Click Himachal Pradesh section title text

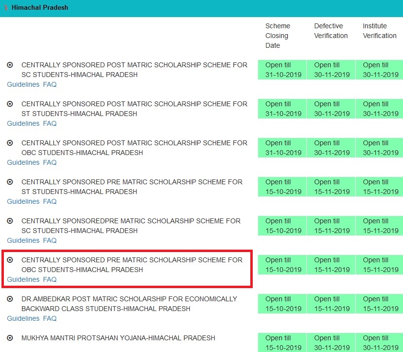[40, 8]
